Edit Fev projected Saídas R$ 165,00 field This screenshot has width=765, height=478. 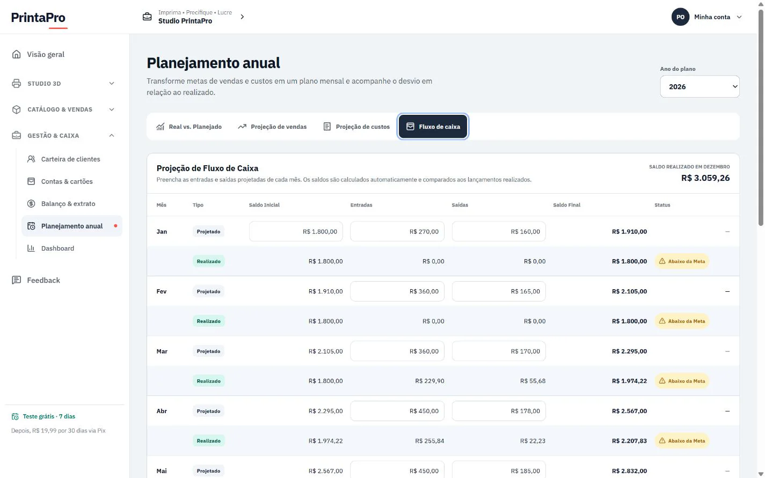tap(499, 291)
